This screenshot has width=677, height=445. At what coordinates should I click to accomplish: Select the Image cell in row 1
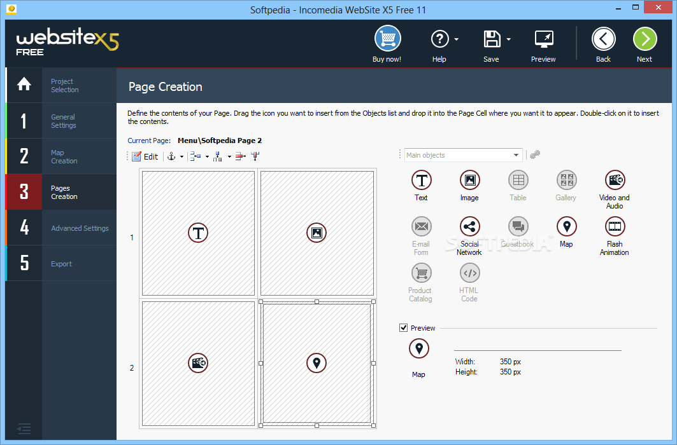(x=317, y=233)
